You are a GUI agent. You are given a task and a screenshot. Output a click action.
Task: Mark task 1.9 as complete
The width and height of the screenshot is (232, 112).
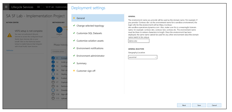point(53,90)
